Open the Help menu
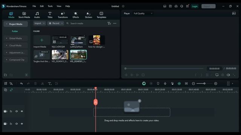 pyautogui.click(x=68, y=6)
